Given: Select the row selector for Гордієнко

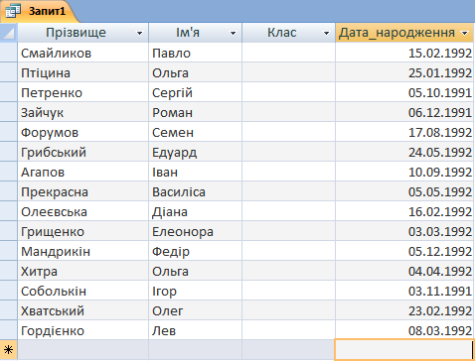Looking at the screenshot, I should click(x=9, y=330).
